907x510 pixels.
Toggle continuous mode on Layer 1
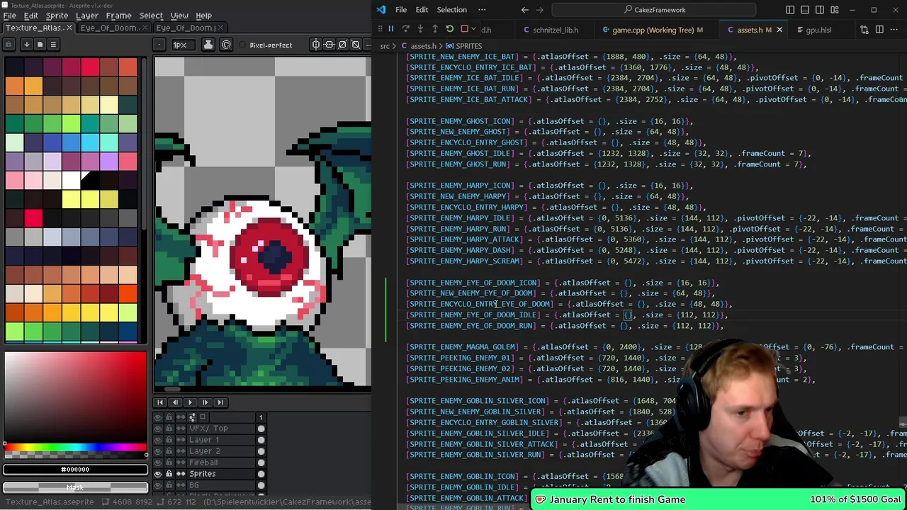point(180,440)
